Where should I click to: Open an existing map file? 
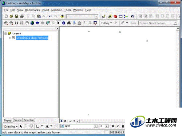pyautogui.click(x=11, y=16)
